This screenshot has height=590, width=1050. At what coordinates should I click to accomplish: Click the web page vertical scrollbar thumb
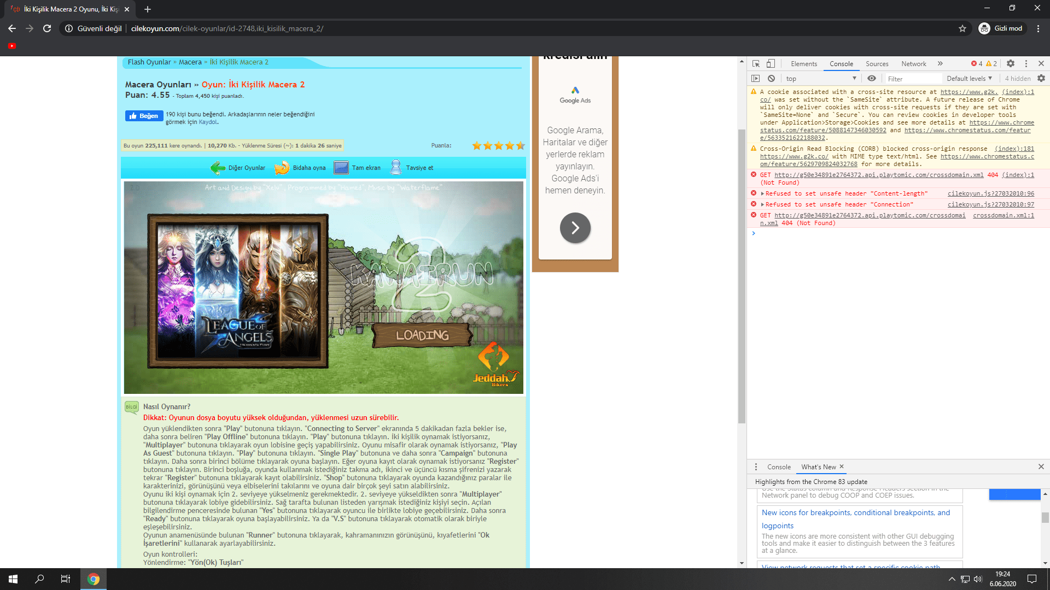(x=742, y=276)
